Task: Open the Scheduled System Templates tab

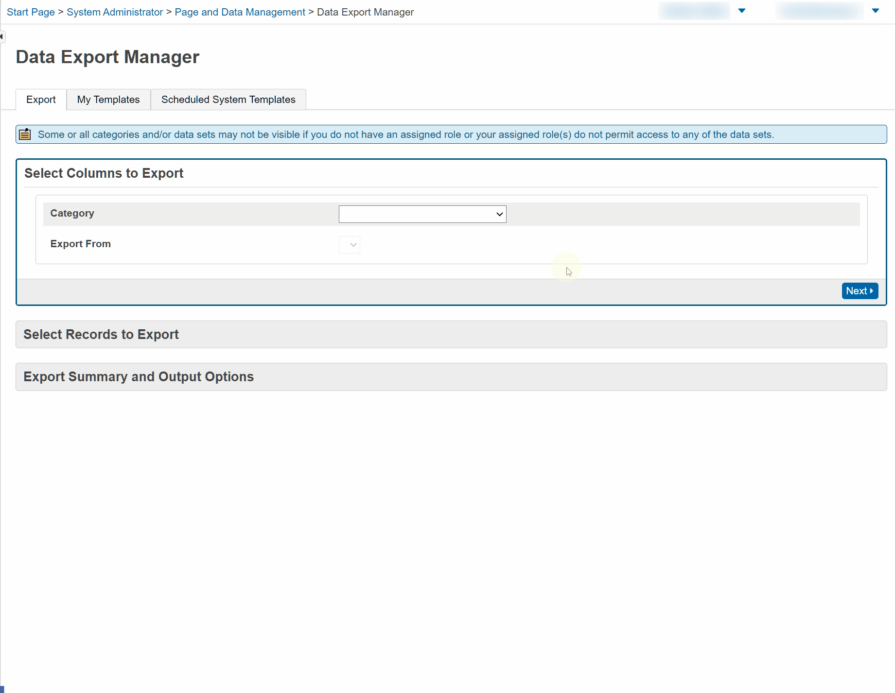Action: coord(228,99)
